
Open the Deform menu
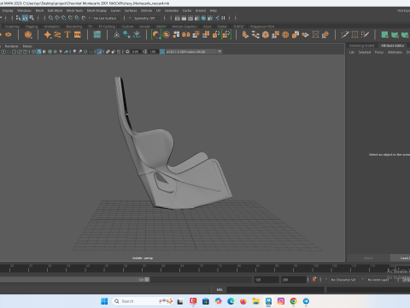point(146,10)
